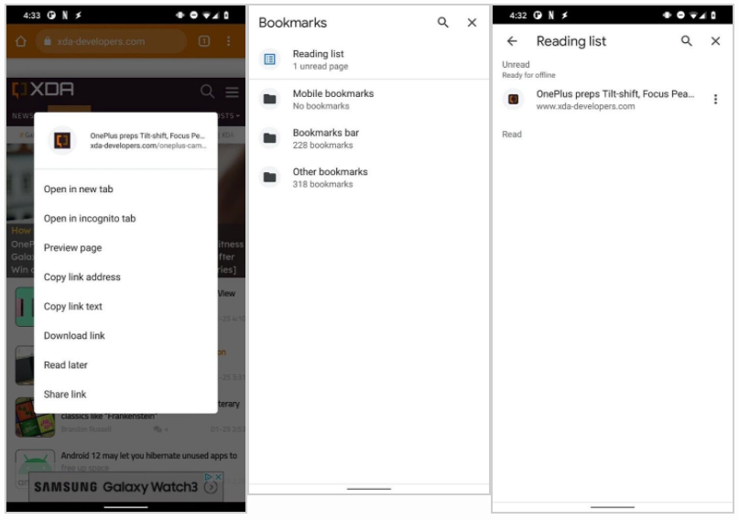The height and width of the screenshot is (520, 739).
Task: Tap the Other bookmarks folder icon
Action: point(269,177)
